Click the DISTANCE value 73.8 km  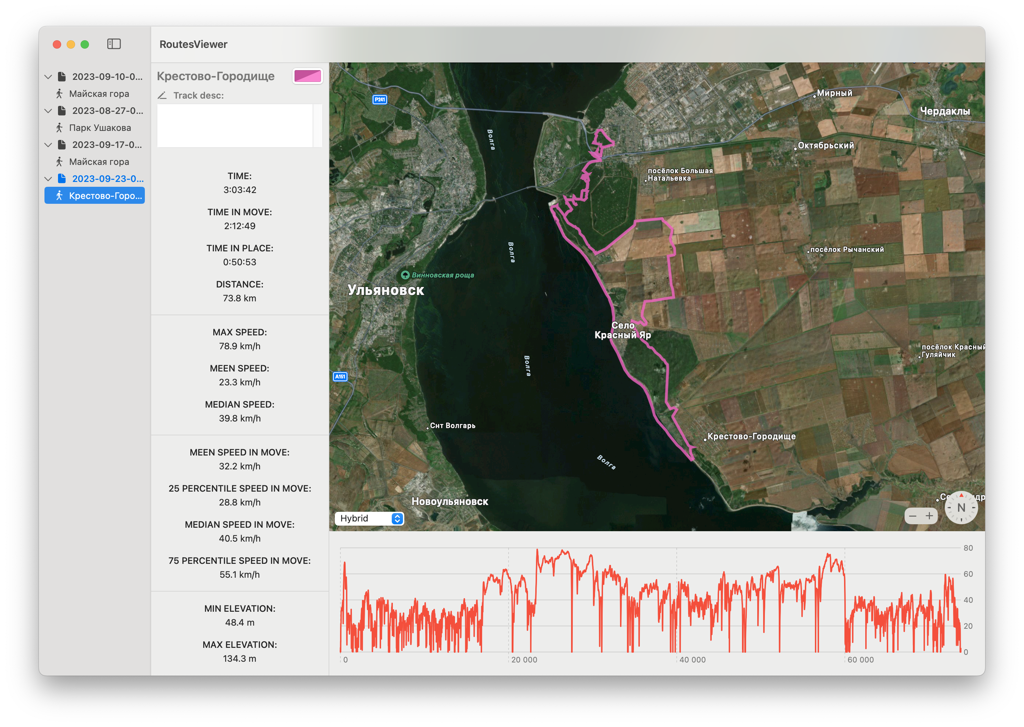[240, 298]
